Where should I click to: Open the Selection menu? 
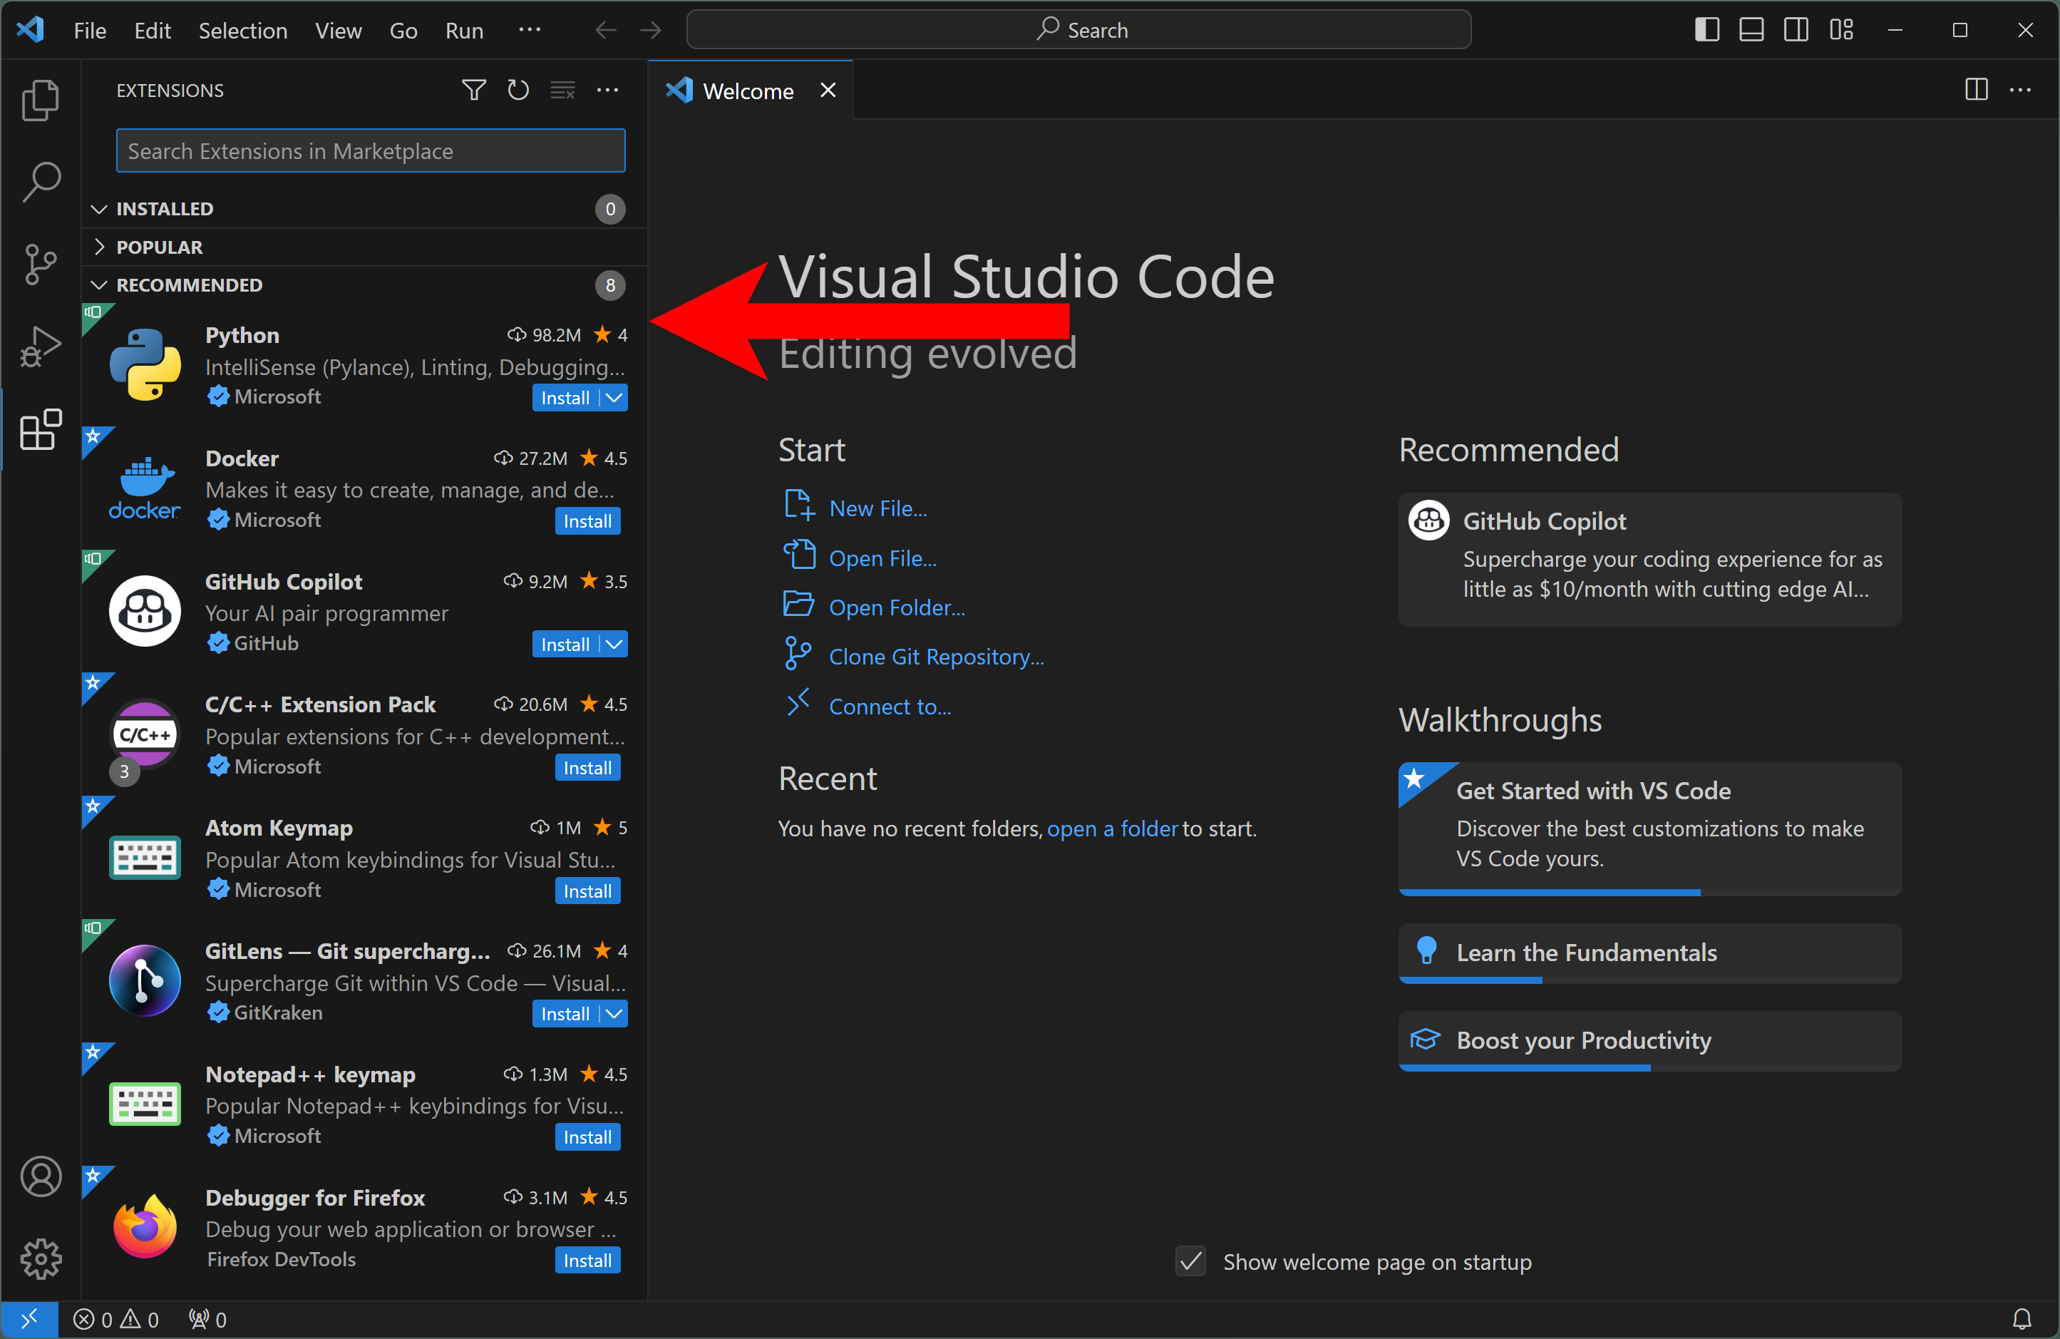[242, 30]
